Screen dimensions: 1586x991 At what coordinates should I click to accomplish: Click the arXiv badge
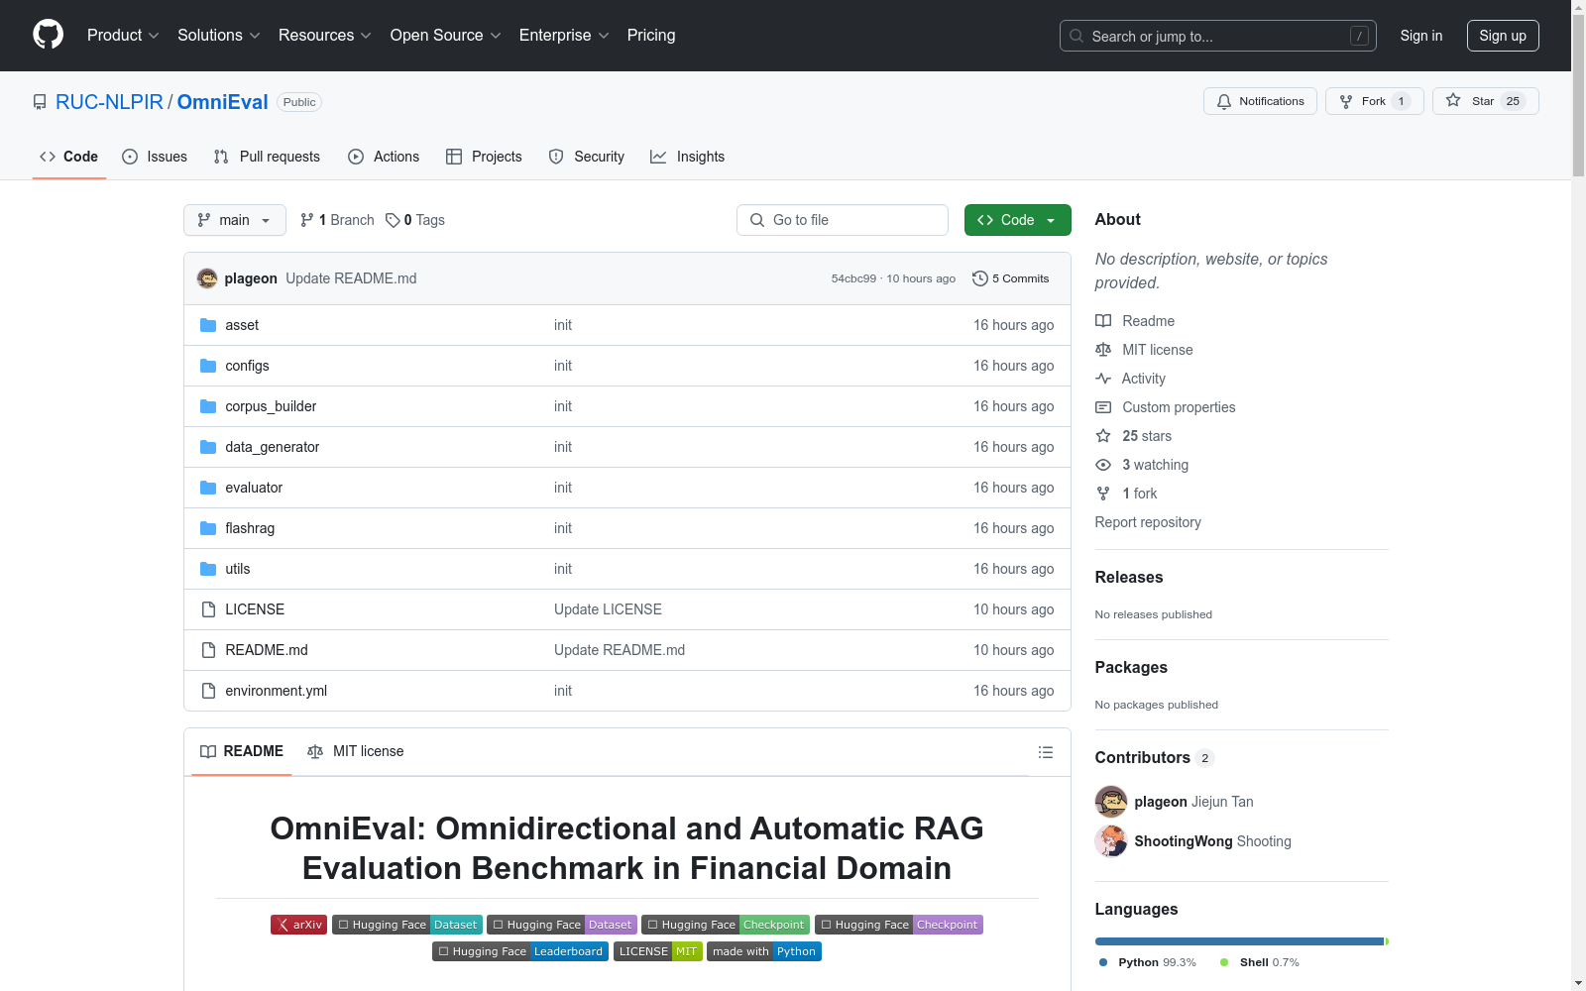point(298,925)
